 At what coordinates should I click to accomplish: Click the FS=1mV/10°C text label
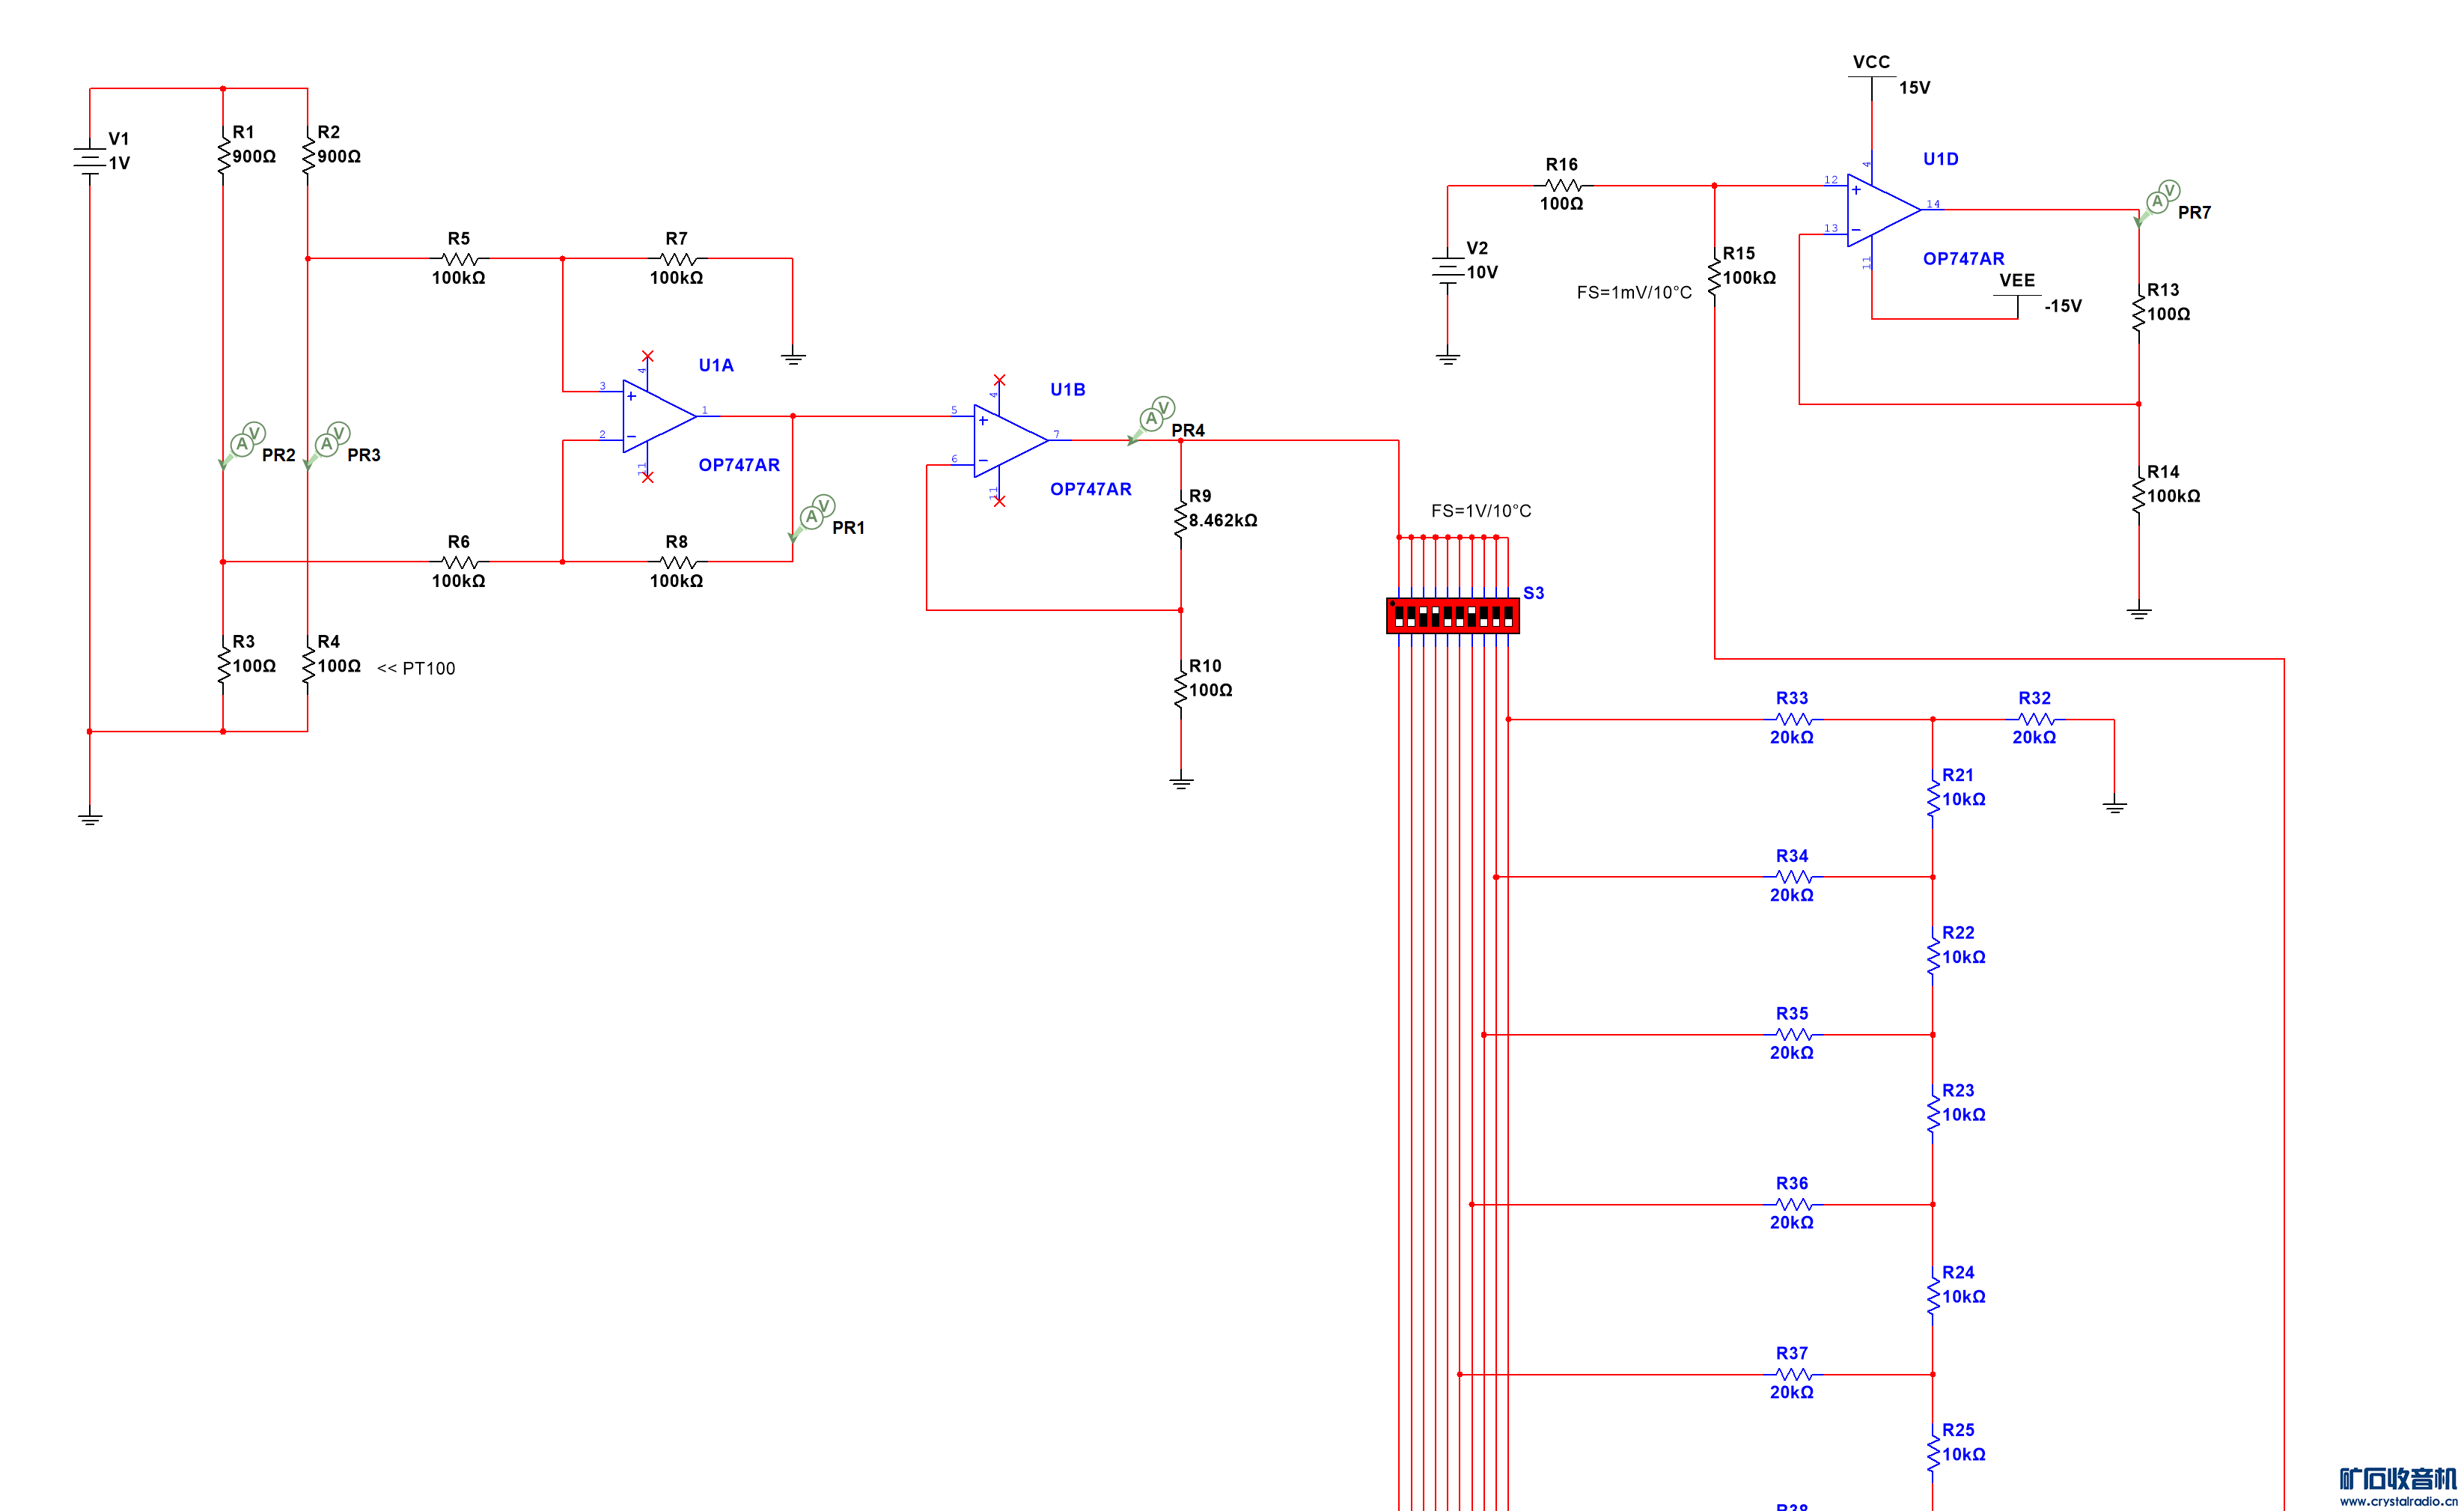pos(1633,292)
